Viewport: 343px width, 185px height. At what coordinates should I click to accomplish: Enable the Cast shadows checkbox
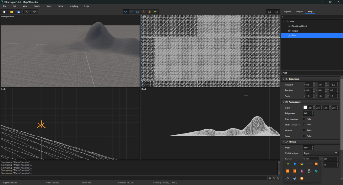click(x=305, y=119)
